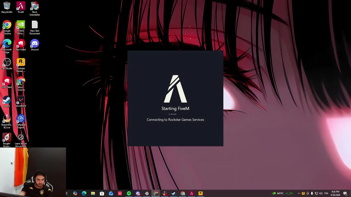Open the NVIDIA GeForce desktop shortcut
351x197 pixels.
pos(21,28)
